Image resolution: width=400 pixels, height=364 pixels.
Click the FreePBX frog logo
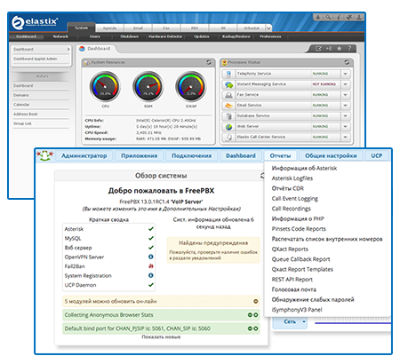pyautogui.click(x=44, y=155)
